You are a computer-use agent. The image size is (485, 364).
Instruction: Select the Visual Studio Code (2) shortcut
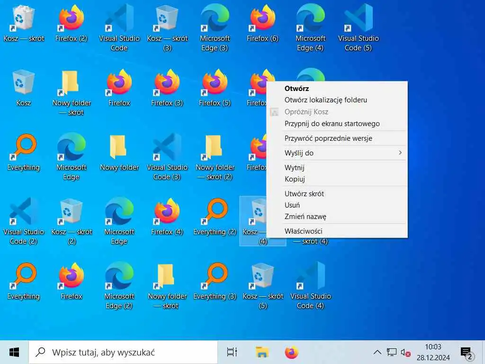[x=24, y=221]
